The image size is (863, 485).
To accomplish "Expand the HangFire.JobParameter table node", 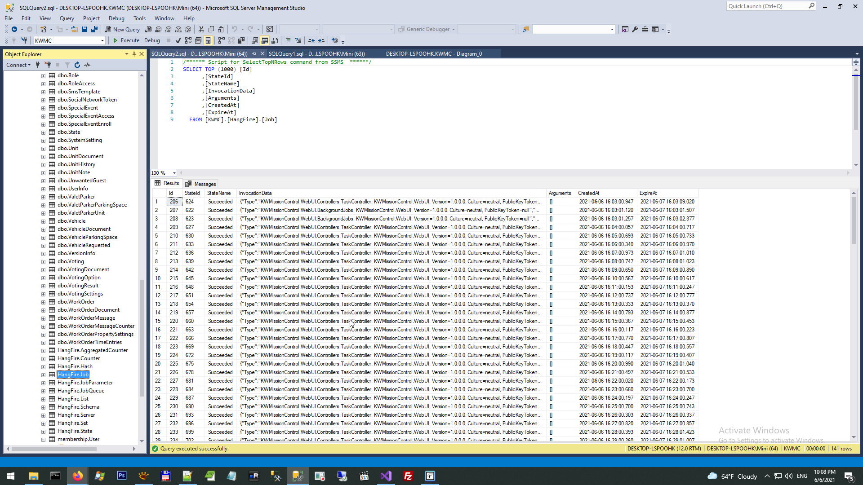I will (x=44, y=383).
